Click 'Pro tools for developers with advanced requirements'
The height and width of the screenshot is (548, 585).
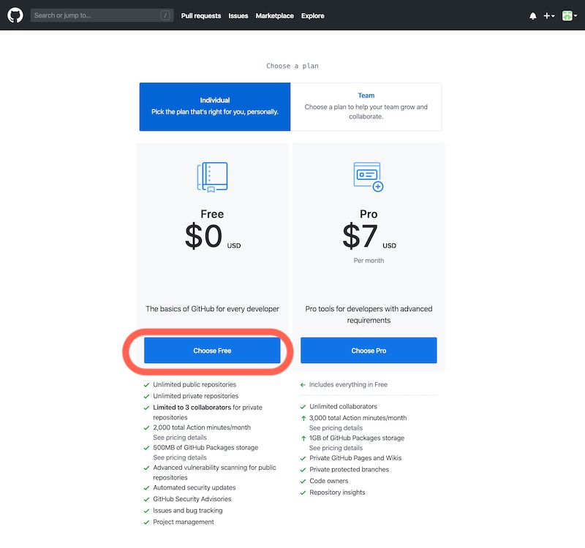pyautogui.click(x=369, y=314)
